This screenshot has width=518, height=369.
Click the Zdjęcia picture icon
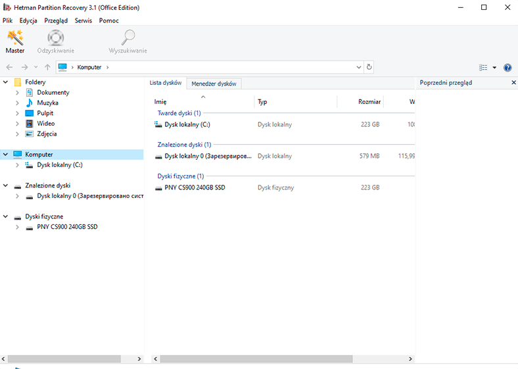[x=30, y=134]
